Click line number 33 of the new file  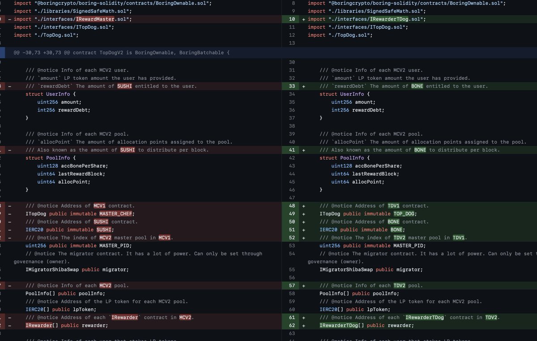[x=292, y=86]
